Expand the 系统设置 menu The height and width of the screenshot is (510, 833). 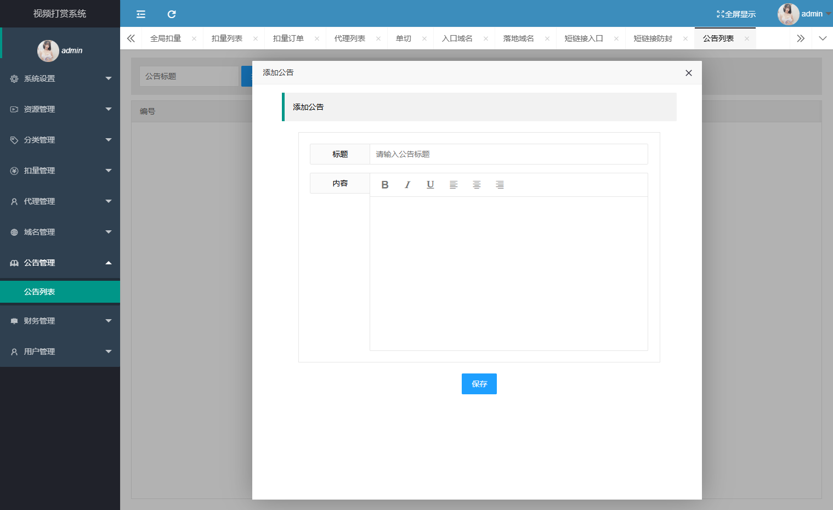point(60,78)
